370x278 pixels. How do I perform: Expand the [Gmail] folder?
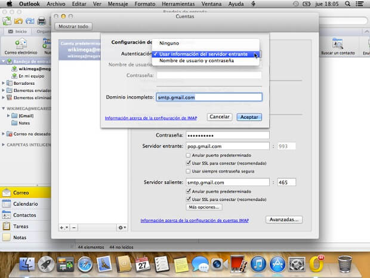pyautogui.click(x=8, y=116)
